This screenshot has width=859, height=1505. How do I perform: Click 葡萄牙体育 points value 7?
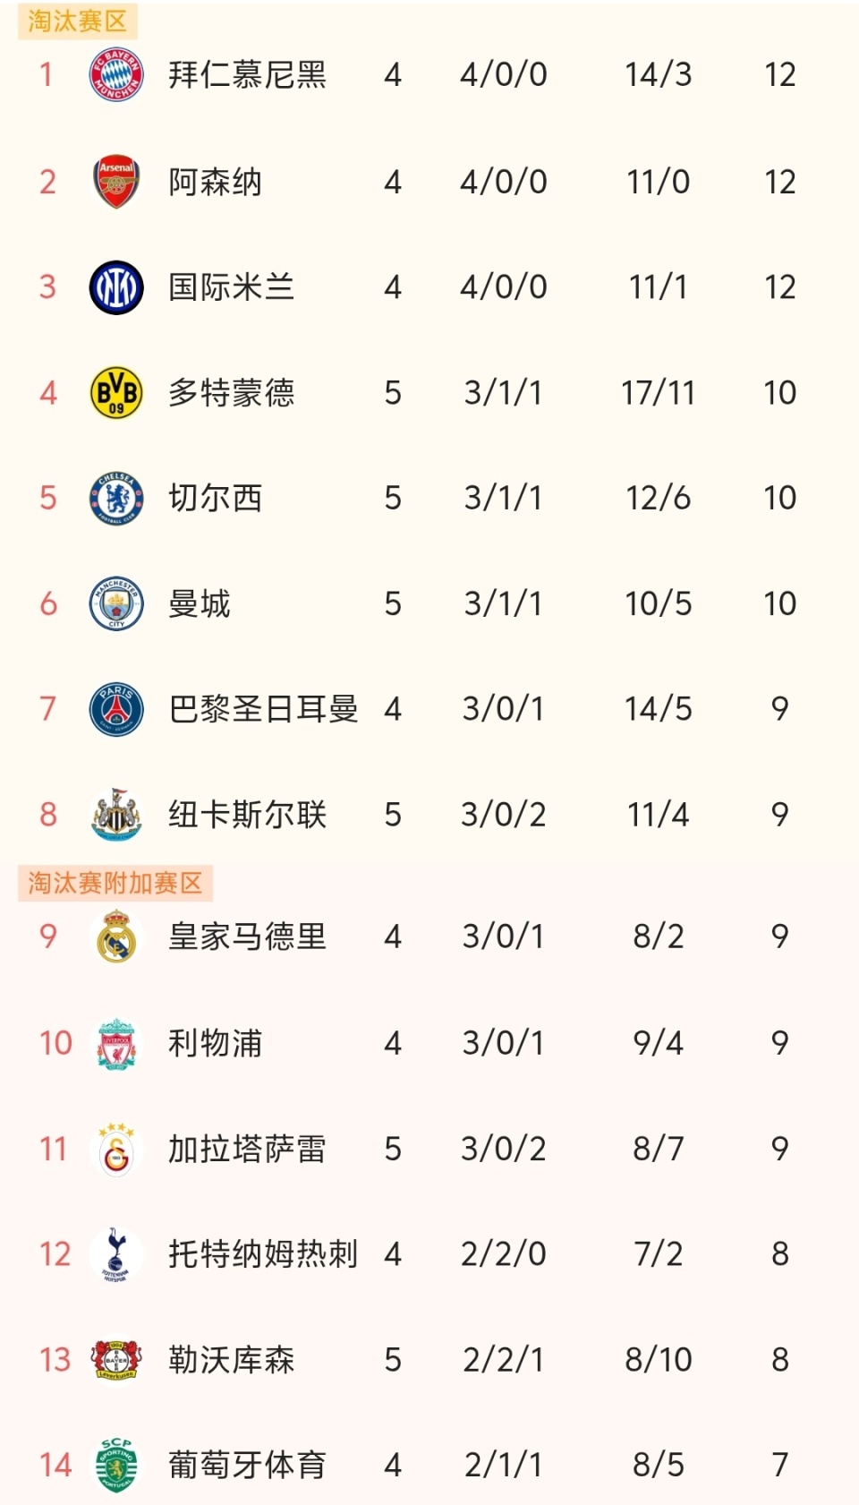click(x=779, y=1466)
